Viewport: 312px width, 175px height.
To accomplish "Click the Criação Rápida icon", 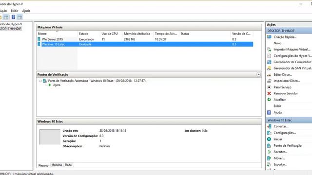I will [x=269, y=37].
